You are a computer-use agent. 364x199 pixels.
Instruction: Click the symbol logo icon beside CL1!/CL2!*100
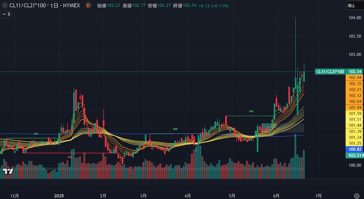click(4, 5)
